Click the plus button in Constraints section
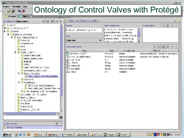The width and height of the screenshot is (184, 138). [x=172, y=26]
